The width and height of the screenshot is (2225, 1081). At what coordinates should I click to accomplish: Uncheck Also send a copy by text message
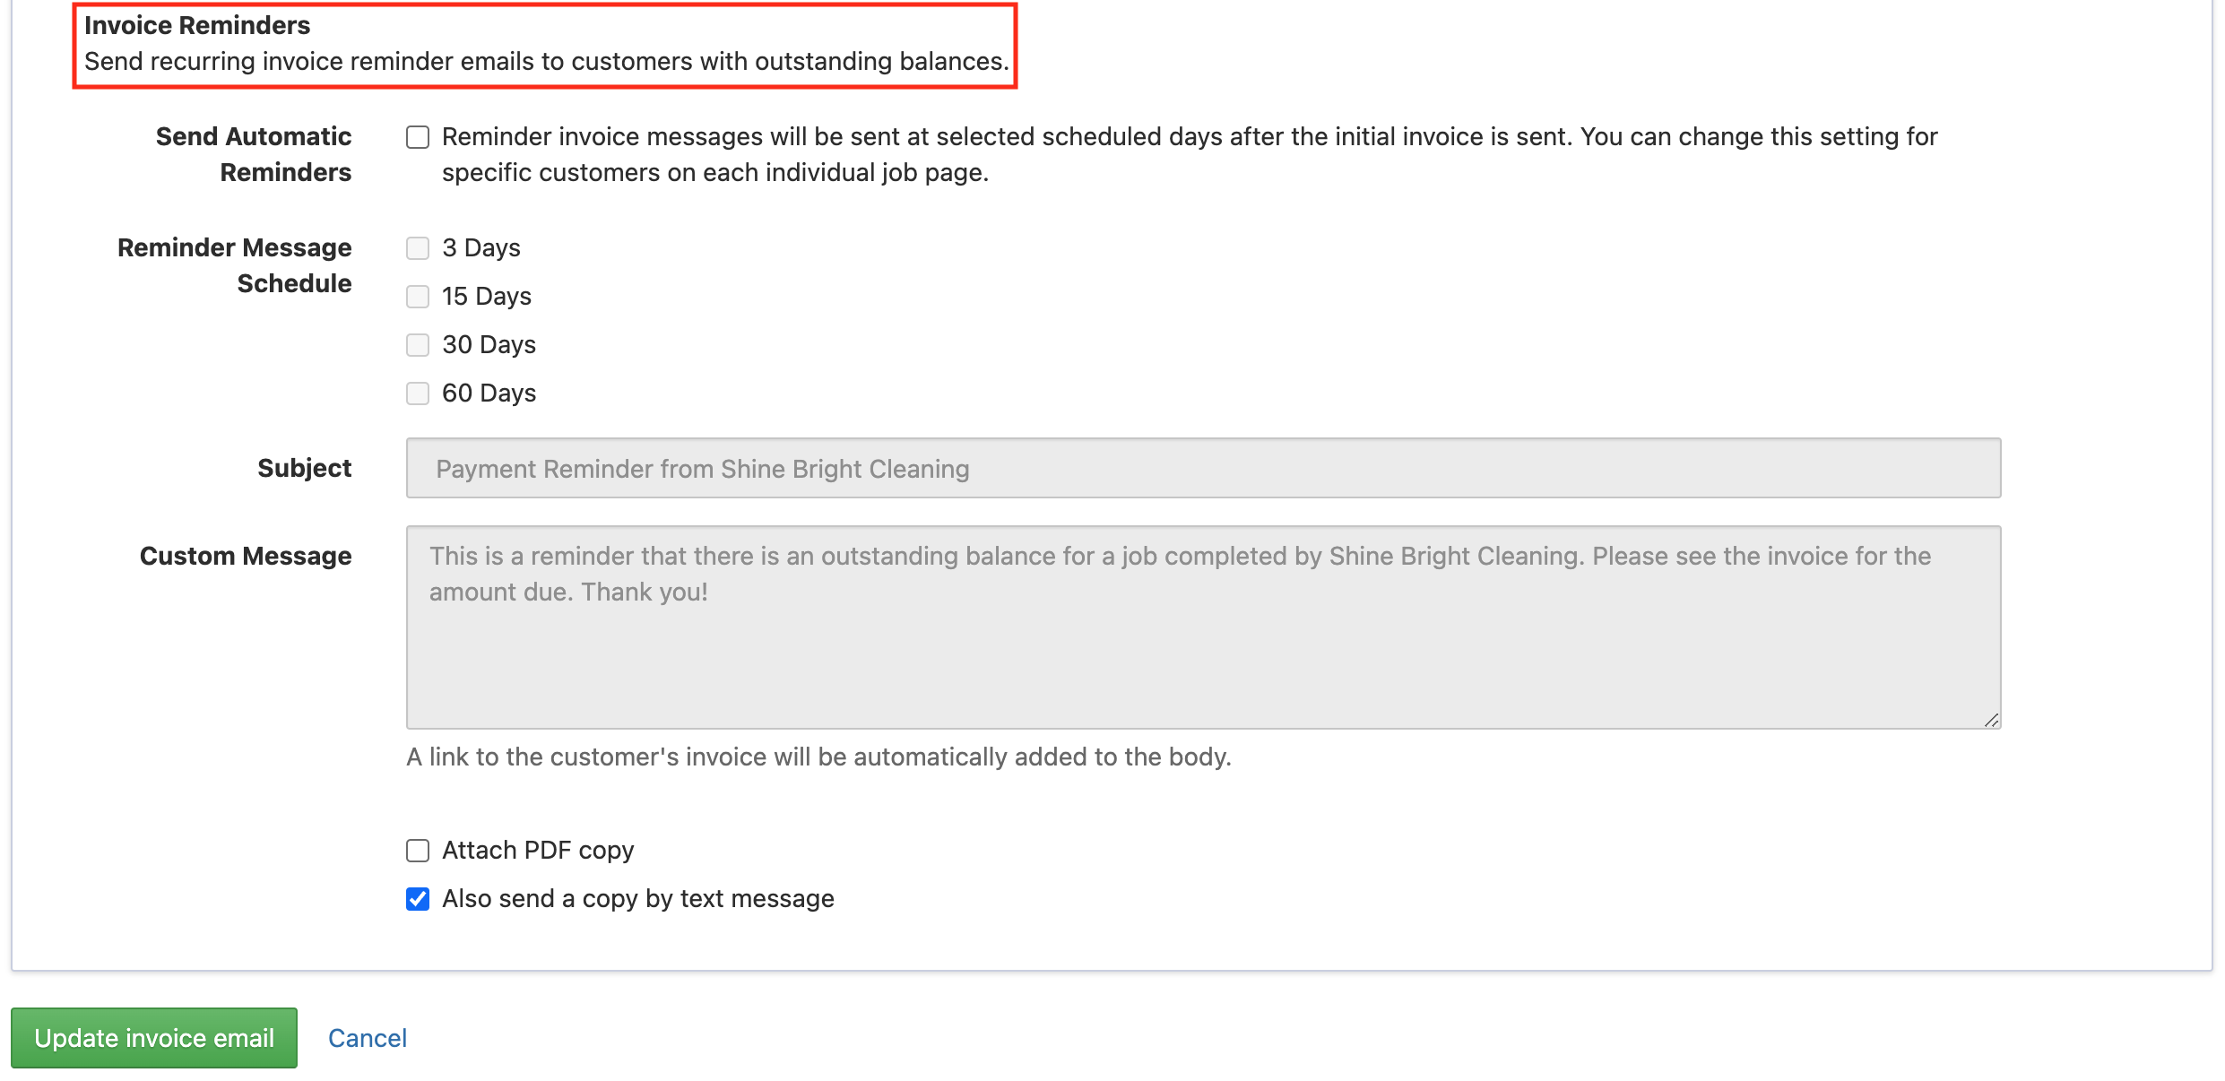(418, 899)
